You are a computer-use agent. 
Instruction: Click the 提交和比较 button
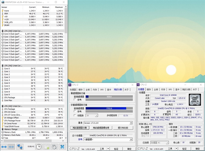(123, 128)
